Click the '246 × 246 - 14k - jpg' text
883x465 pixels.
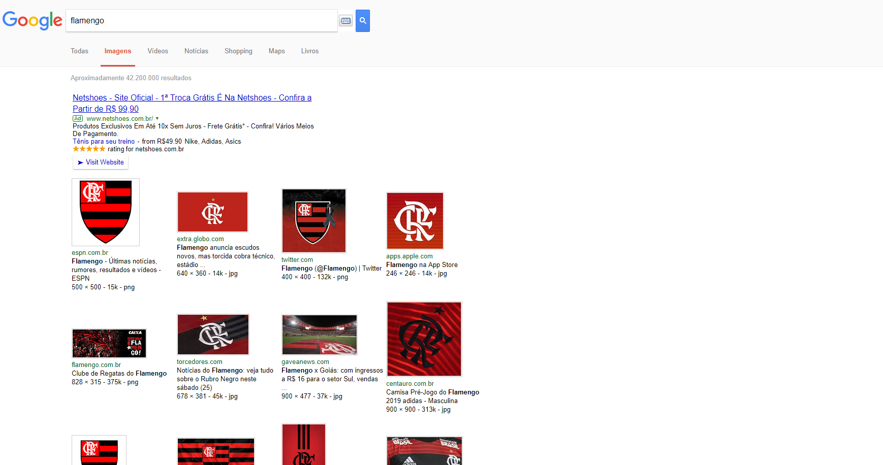pos(417,274)
